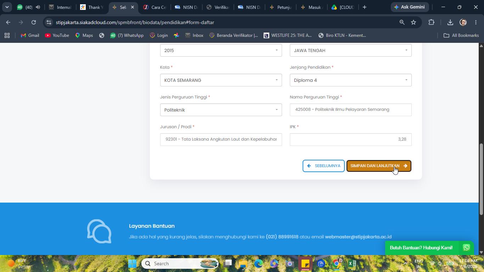Click the IPK input field
Viewport: 484px width, 272px height.
pos(351,139)
